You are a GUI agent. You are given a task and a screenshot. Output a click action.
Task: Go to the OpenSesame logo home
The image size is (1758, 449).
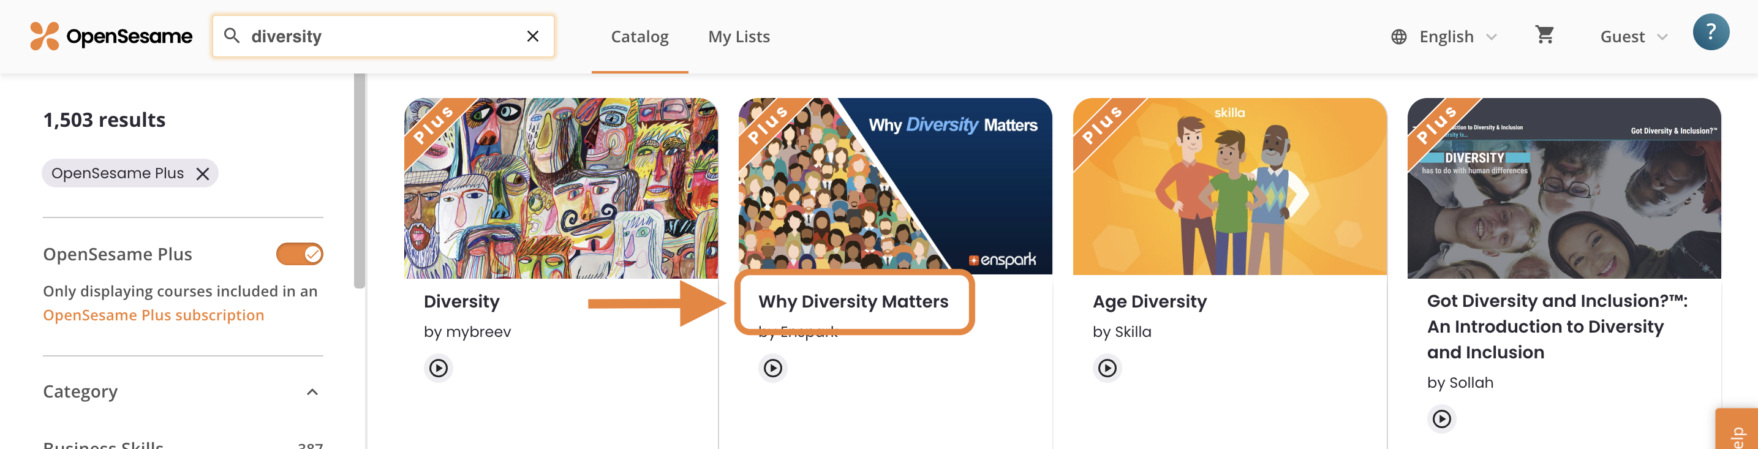point(111,36)
